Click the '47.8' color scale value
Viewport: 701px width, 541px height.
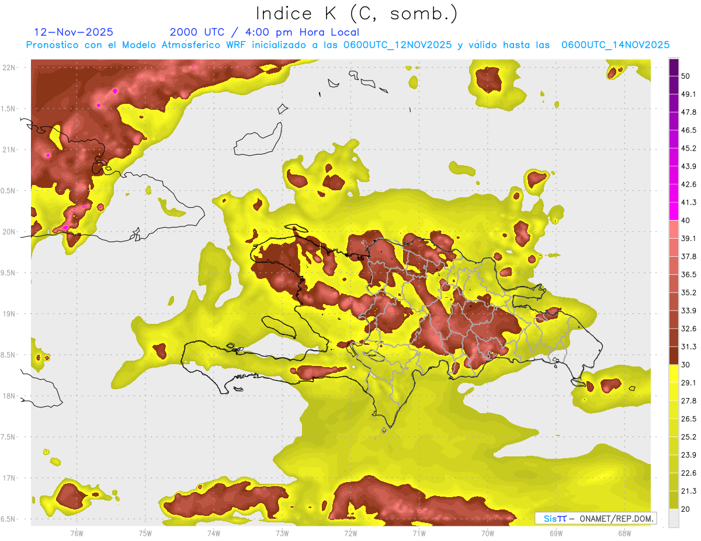point(689,112)
